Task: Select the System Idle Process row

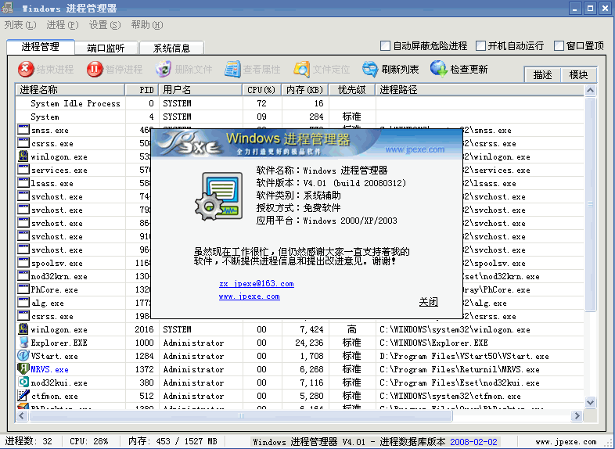Action: [300, 103]
